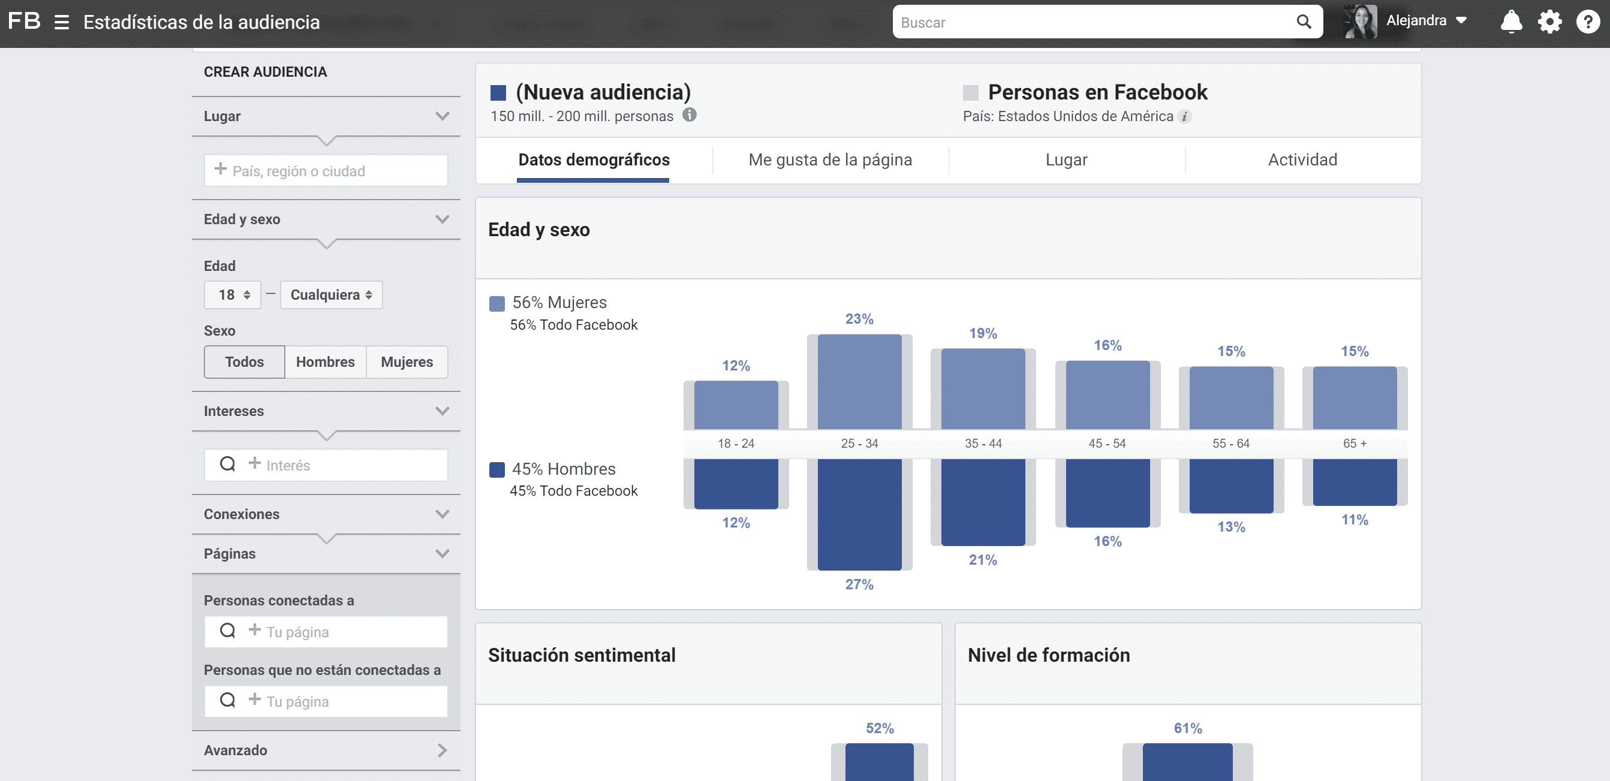Collapse the Edad y sexo section

(443, 219)
